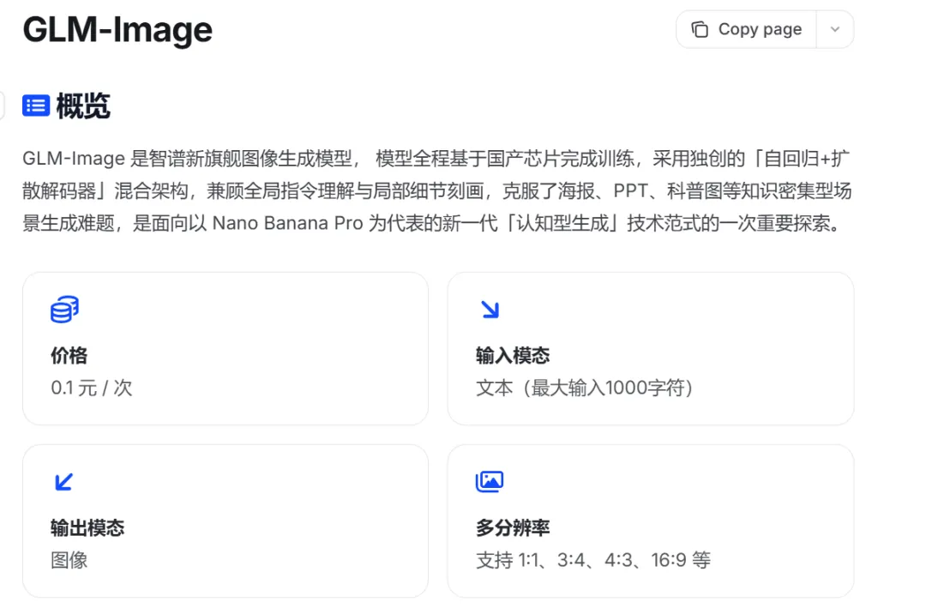Click the image icon on the 多分辨率 card
Image resolution: width=926 pixels, height=608 pixels.
pyautogui.click(x=490, y=482)
